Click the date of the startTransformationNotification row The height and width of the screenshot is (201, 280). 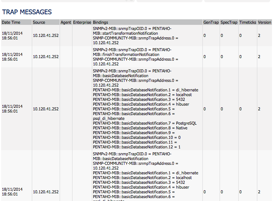[12, 36]
